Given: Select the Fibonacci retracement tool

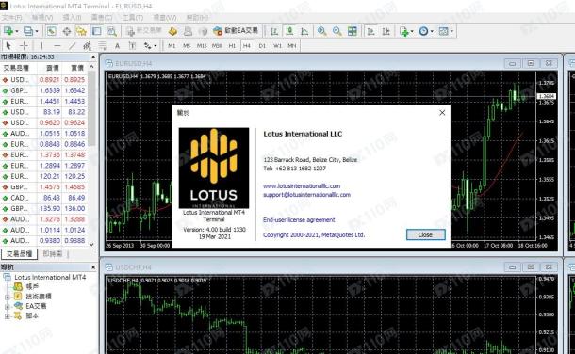Looking at the screenshot, I should point(102,46).
